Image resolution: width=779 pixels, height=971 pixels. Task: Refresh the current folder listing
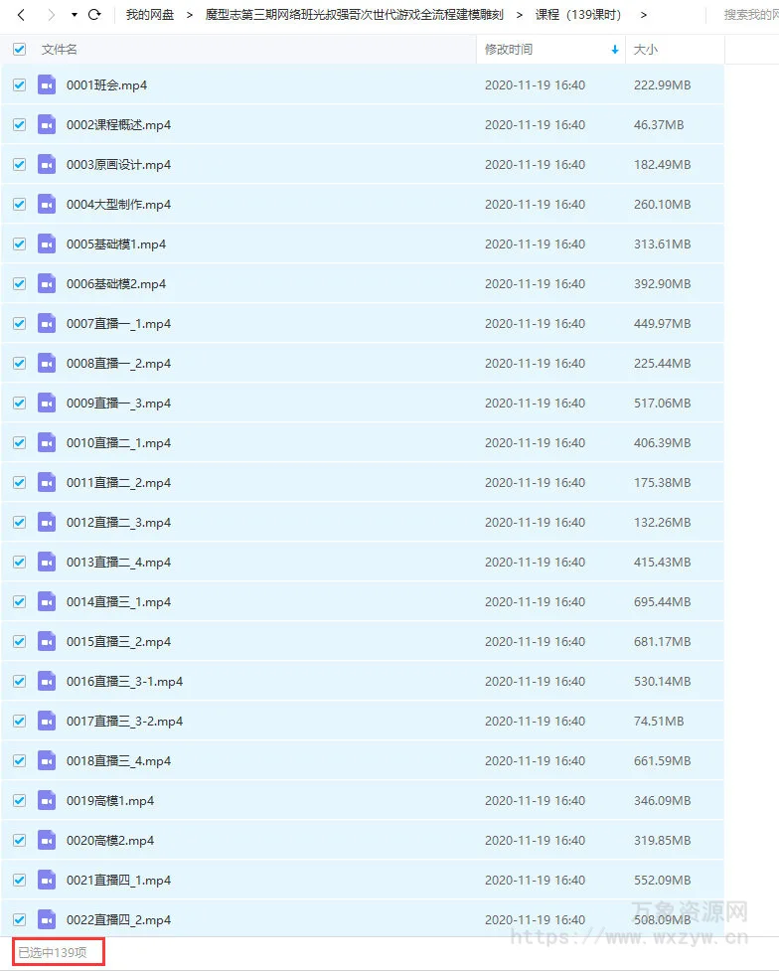[94, 15]
